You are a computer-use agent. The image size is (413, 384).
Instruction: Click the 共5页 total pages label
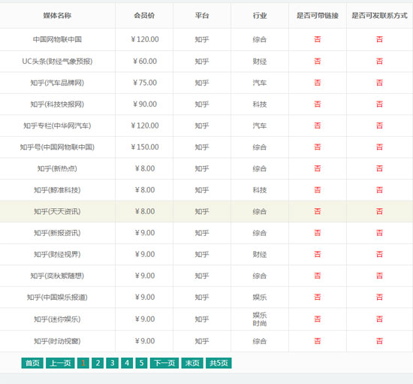(x=219, y=363)
